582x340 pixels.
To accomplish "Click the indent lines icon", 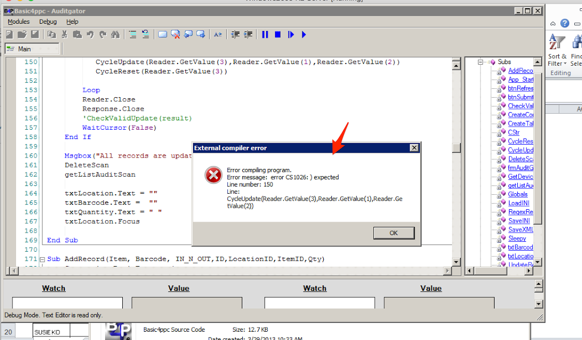I will click(x=248, y=35).
